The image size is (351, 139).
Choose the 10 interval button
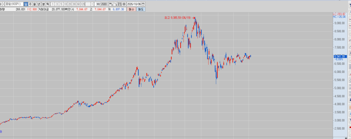(66, 4)
